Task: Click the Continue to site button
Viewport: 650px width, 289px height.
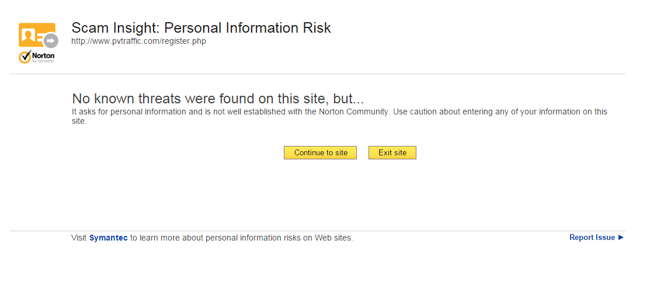Action: coord(320,153)
